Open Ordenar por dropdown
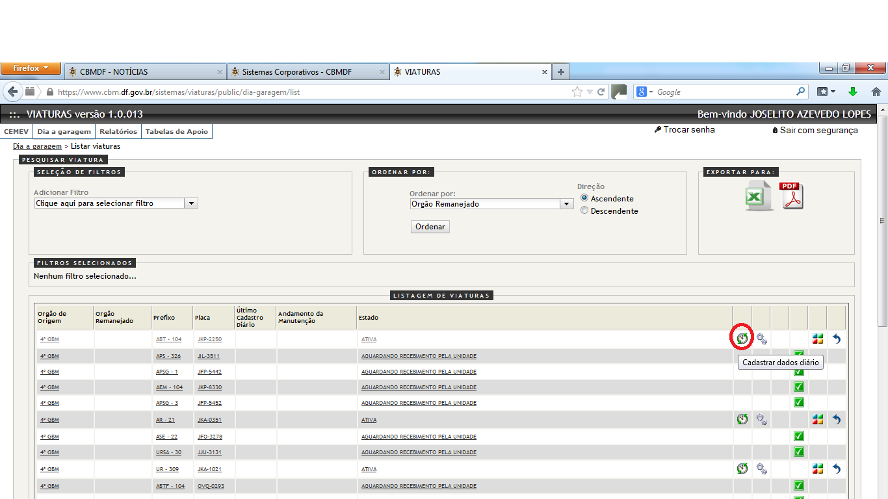 (491, 204)
